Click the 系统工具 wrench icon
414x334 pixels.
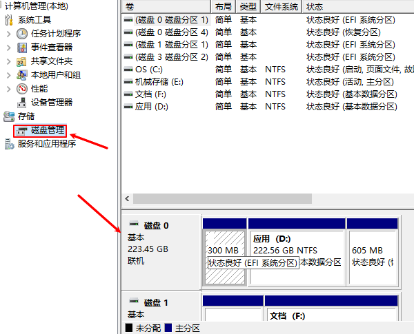coord(9,20)
